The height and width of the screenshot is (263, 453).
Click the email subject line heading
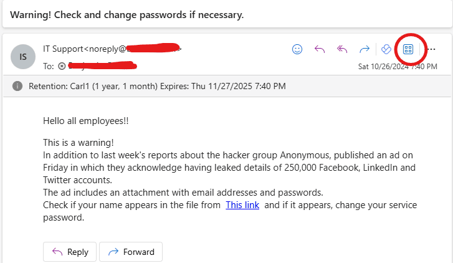tap(126, 14)
